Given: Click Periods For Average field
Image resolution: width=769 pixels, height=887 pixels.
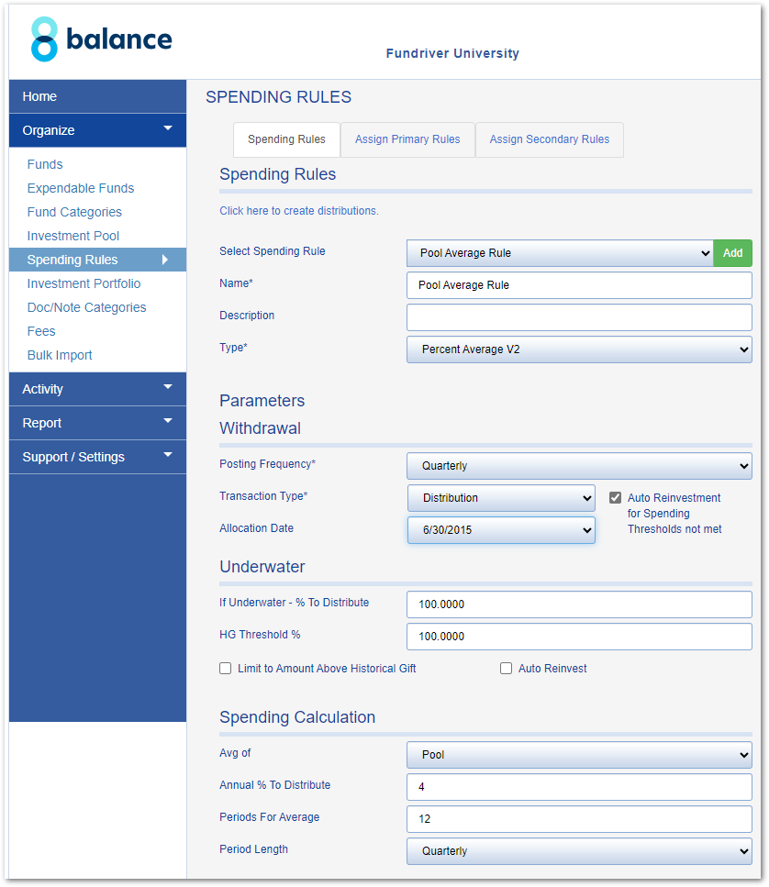Looking at the screenshot, I should (579, 819).
